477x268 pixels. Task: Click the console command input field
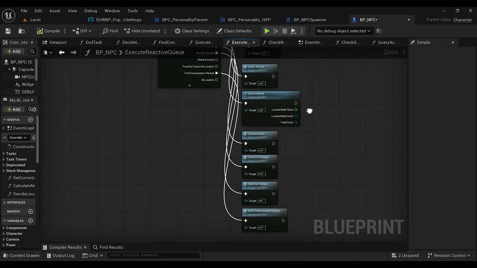[154, 255]
